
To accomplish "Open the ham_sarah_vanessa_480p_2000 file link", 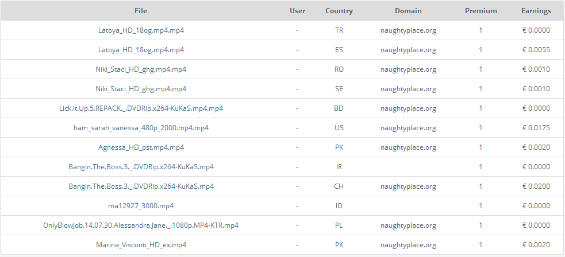I will [141, 128].
